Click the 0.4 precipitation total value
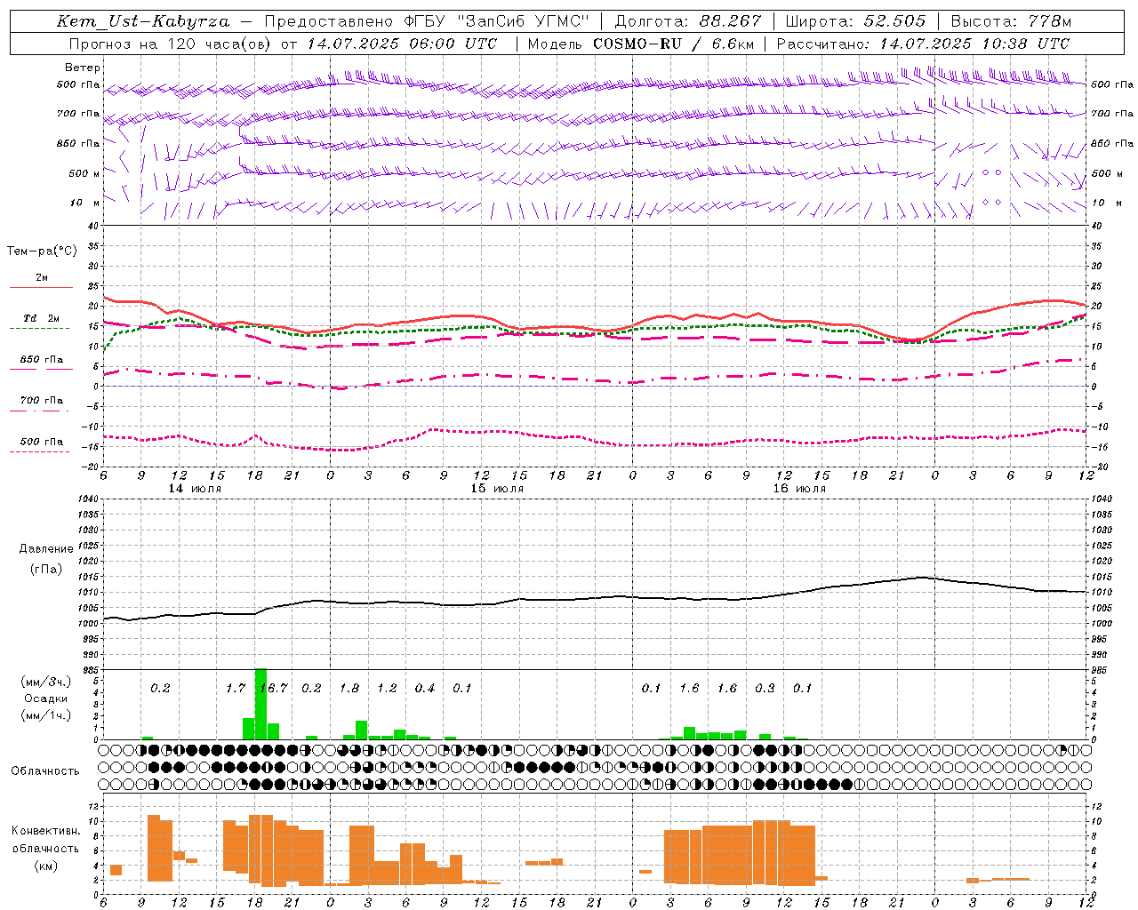The image size is (1138, 910). [425, 688]
